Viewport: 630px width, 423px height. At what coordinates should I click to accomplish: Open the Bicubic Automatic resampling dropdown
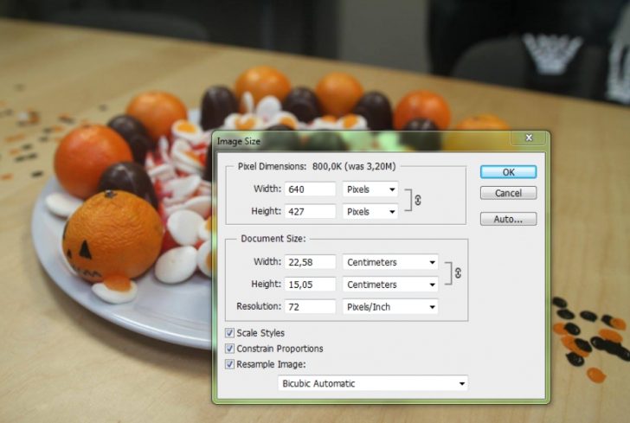tap(373, 383)
